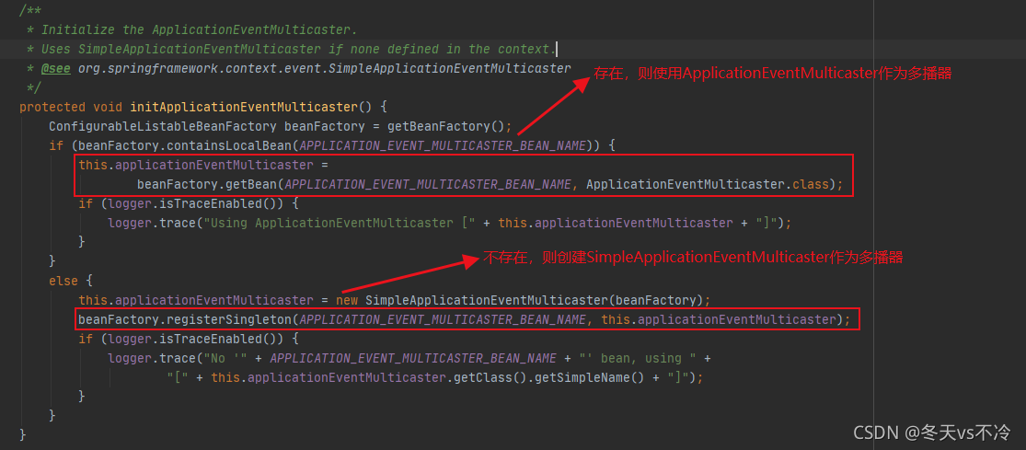Click the string "Using ApplicationEventMulticaster ["
The height and width of the screenshot is (450, 1026).
click(339, 223)
